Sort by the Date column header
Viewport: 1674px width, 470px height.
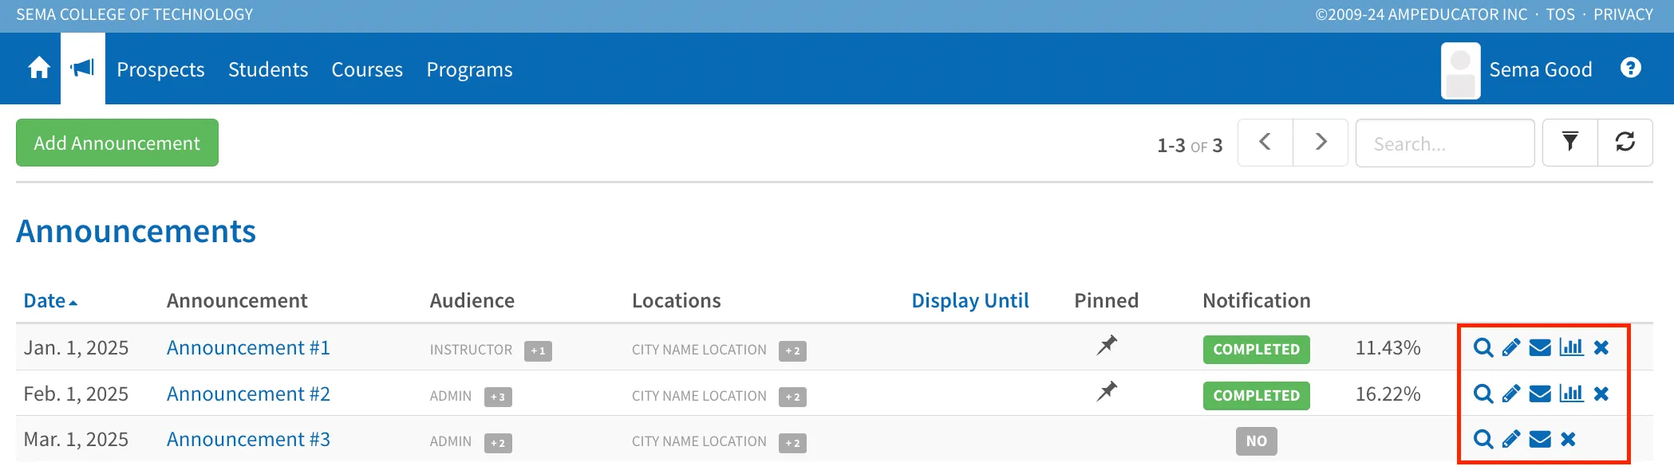(50, 301)
